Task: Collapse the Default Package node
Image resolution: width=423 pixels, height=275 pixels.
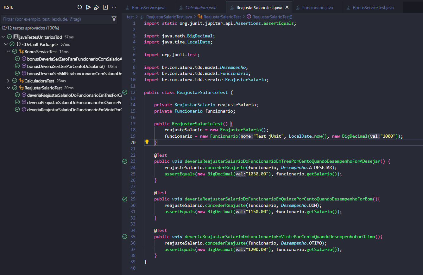Action: (x=6, y=44)
